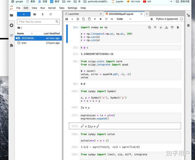Switch to the Launcher tab
The width and height of the screenshot is (195, 160).
(74, 14)
